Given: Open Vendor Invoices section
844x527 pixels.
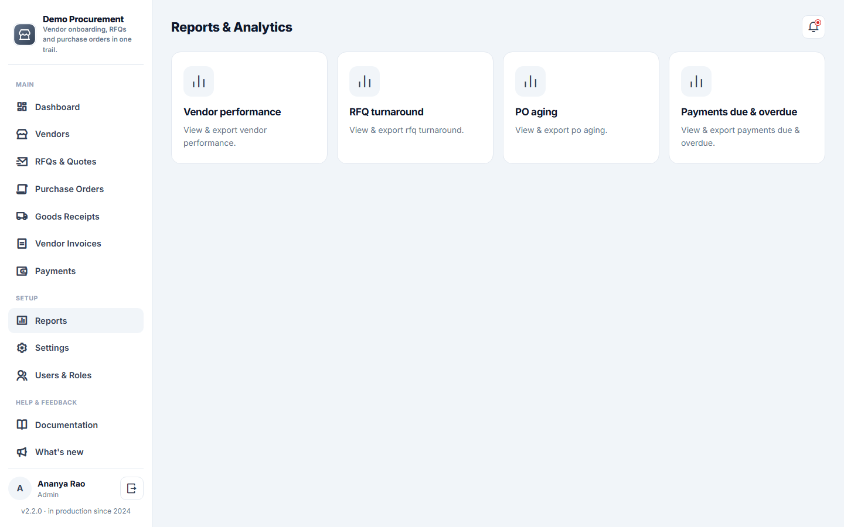Looking at the screenshot, I should (76, 244).
